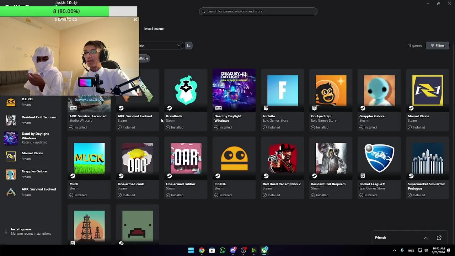Click the search games and add-ons field
The height and width of the screenshot is (256, 455).
coord(258,11)
